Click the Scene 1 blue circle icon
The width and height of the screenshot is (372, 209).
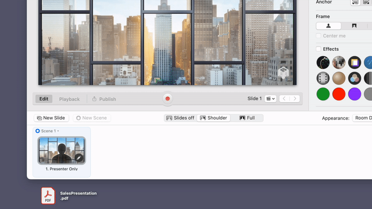(x=38, y=131)
